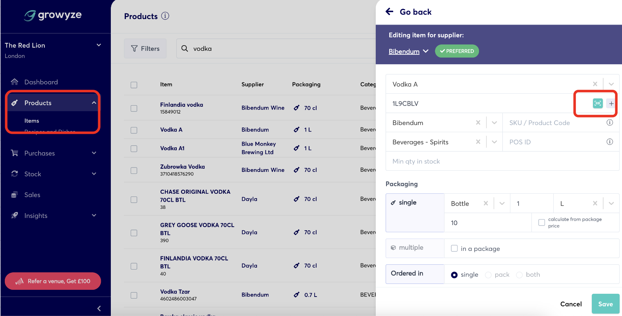Select the pack ordered-in radio
622x316 pixels.
tap(488, 275)
